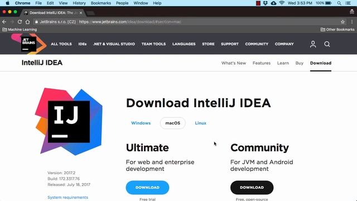
Task: Open the SUPPORT navigation menu
Action: pos(230,44)
